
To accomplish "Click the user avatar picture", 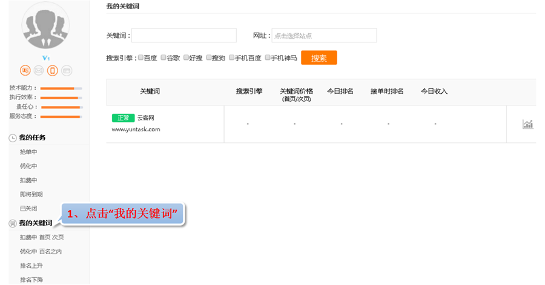I will coord(45,25).
